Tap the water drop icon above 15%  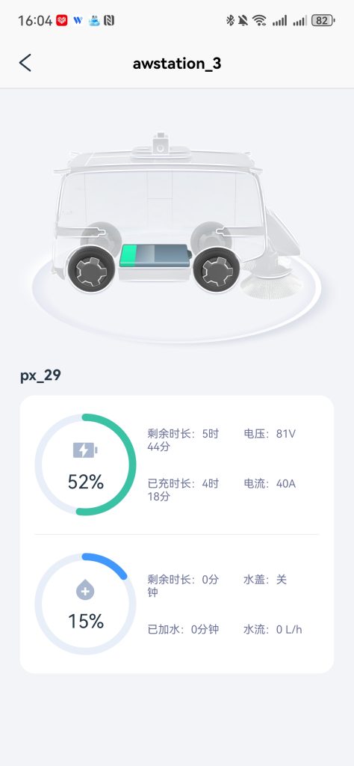tap(85, 591)
